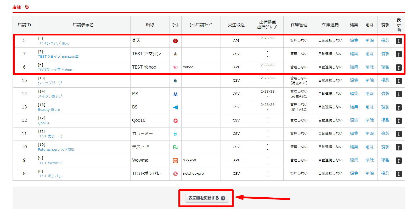
Task: Click the Qoo10 mall icon
Action: coord(175,121)
